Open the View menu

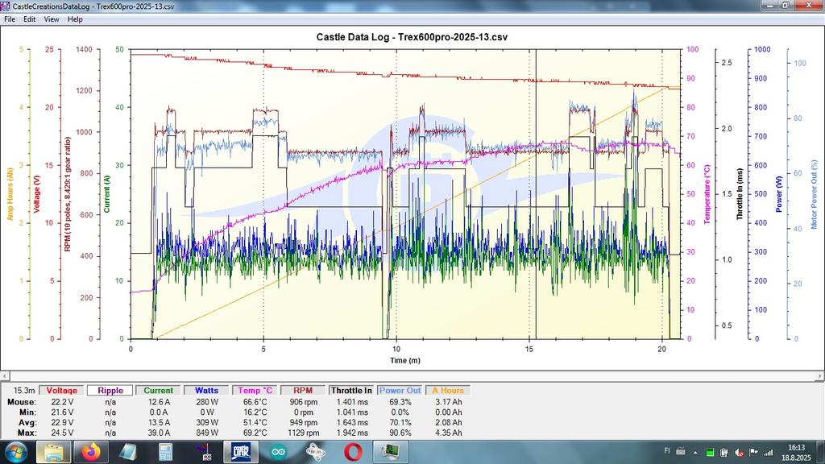pos(52,19)
